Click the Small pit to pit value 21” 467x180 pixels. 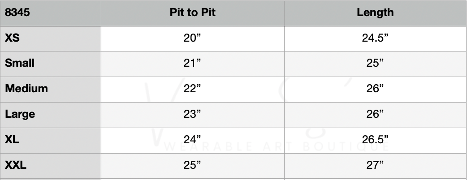point(192,63)
